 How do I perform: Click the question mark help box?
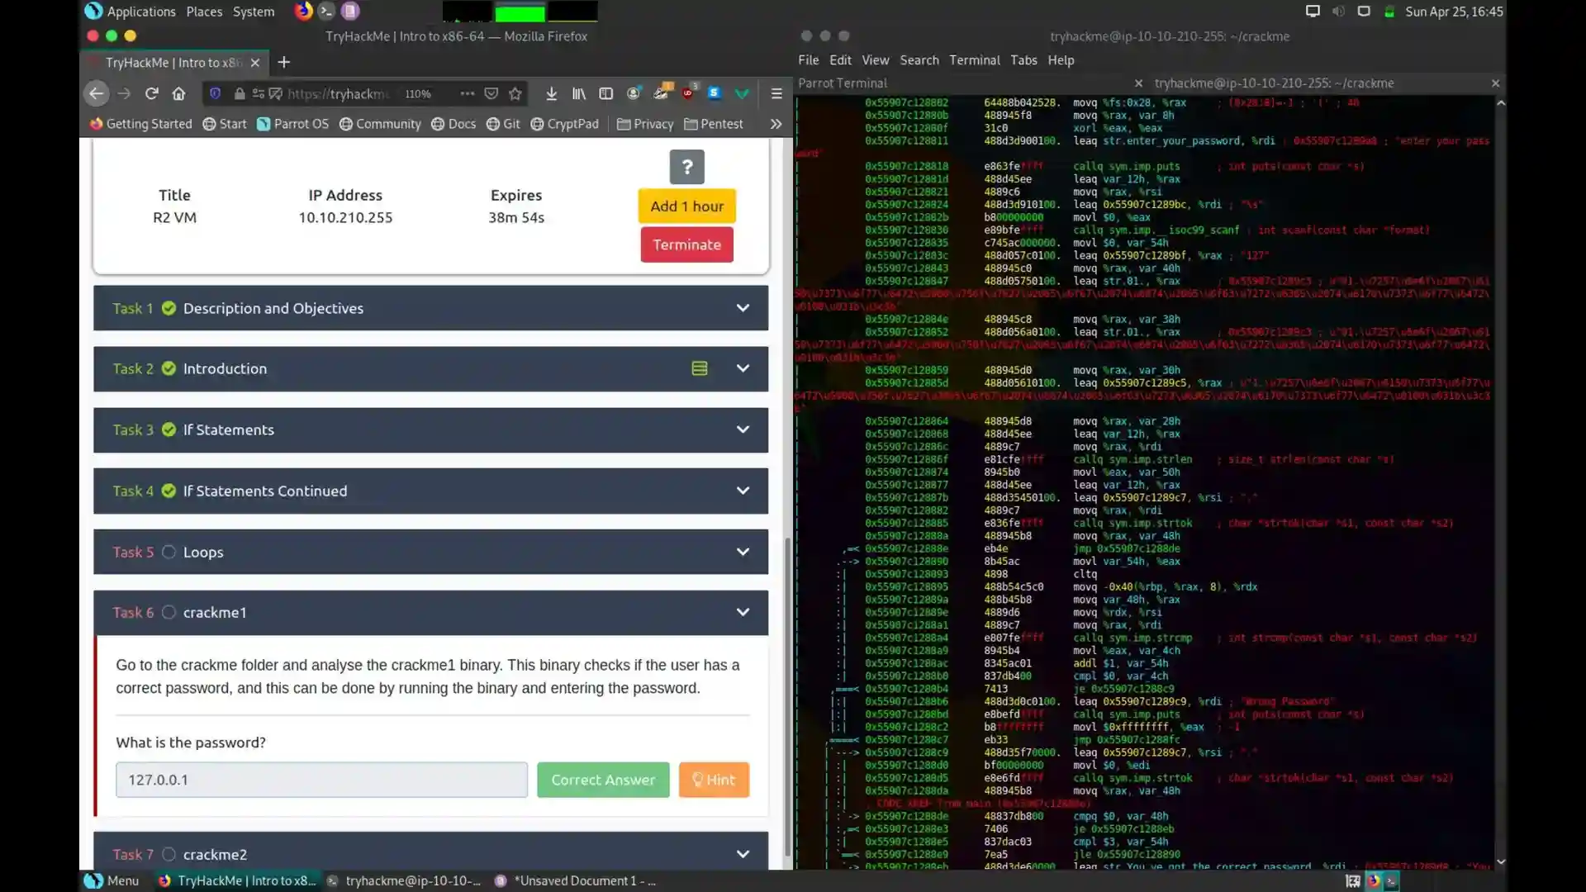[686, 167]
